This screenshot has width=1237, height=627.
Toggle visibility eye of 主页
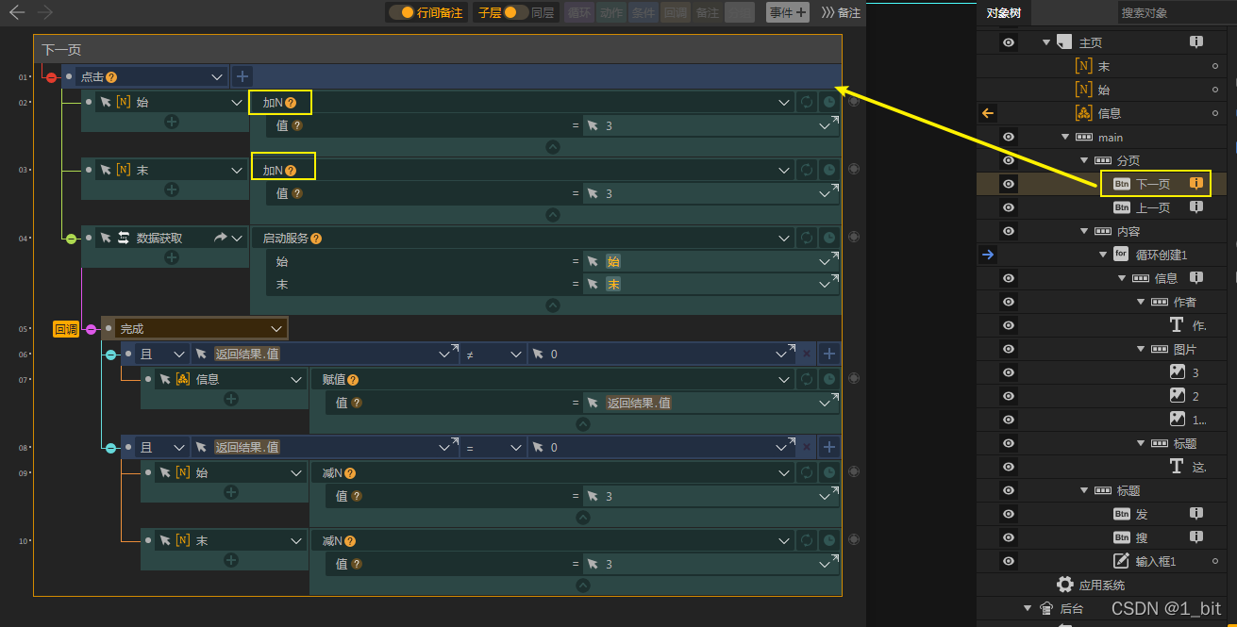tap(1009, 42)
